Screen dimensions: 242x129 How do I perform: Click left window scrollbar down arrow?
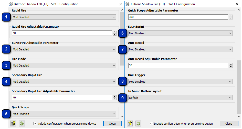coord(122,116)
